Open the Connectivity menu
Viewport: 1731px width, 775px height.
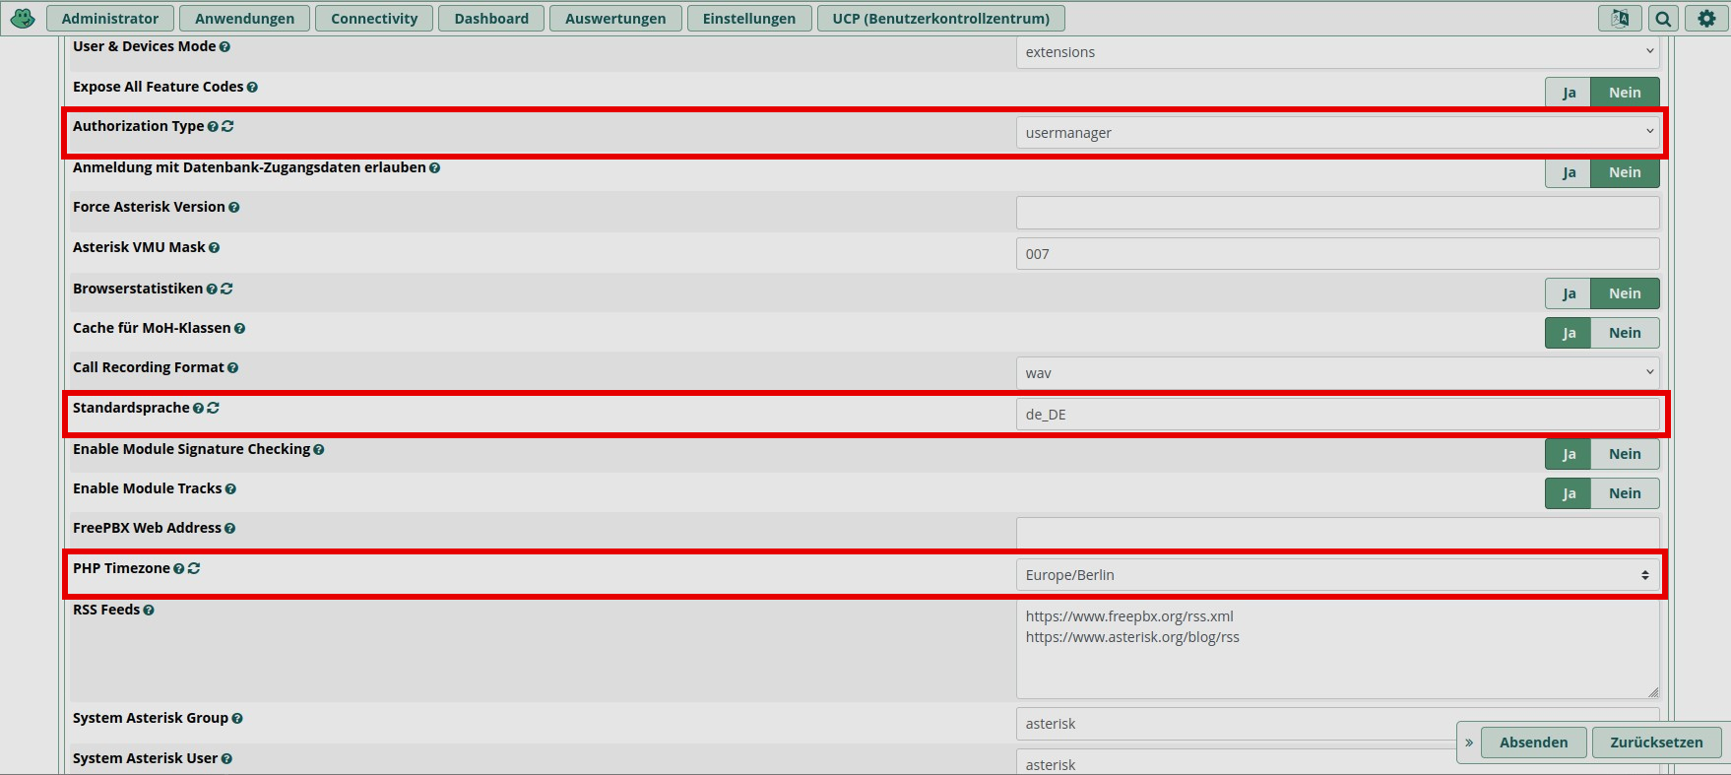point(374,19)
